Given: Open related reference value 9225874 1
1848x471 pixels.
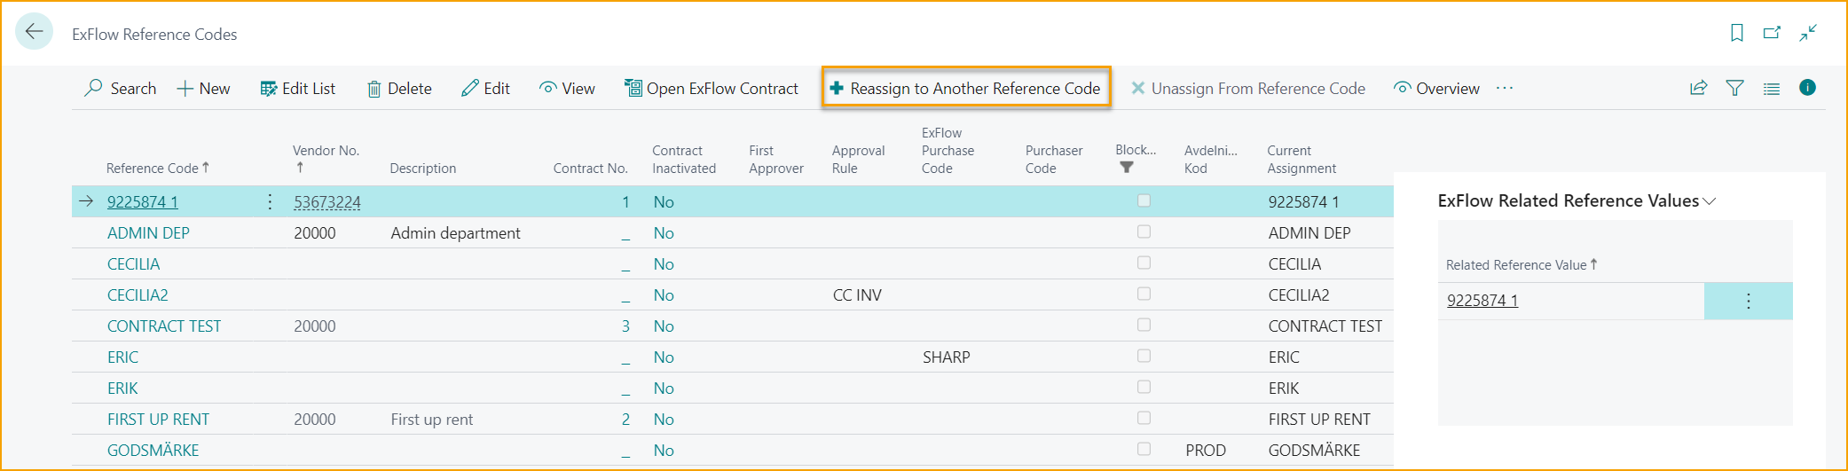Looking at the screenshot, I should pyautogui.click(x=1482, y=300).
